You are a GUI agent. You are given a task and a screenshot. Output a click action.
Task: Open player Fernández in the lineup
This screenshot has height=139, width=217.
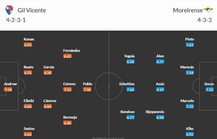72,51
